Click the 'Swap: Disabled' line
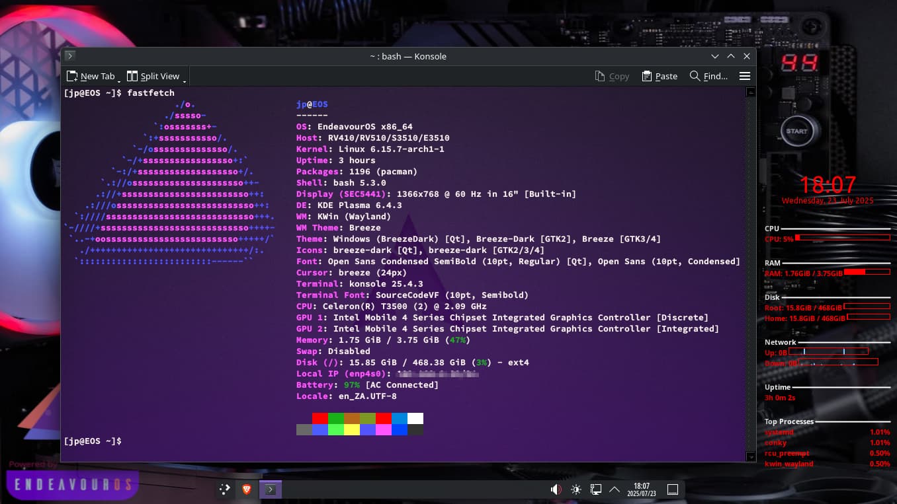 333,351
